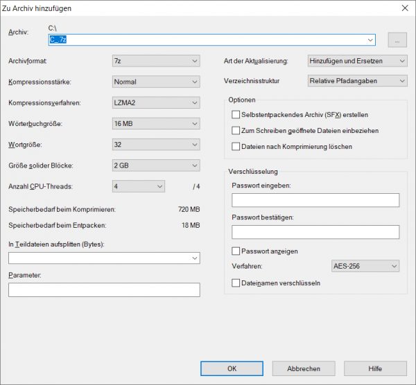Open the Wortgröße dropdown (32)
Image resolution: width=416 pixels, height=385 pixels.
click(156, 145)
